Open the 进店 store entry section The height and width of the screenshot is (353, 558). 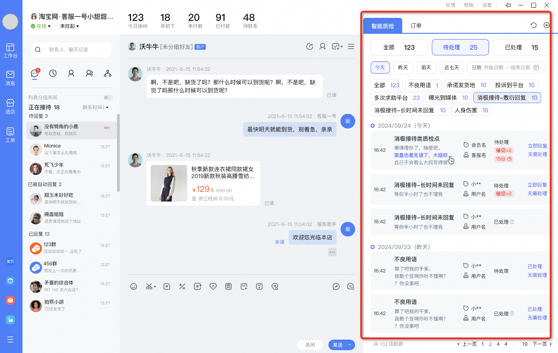click(x=10, y=107)
